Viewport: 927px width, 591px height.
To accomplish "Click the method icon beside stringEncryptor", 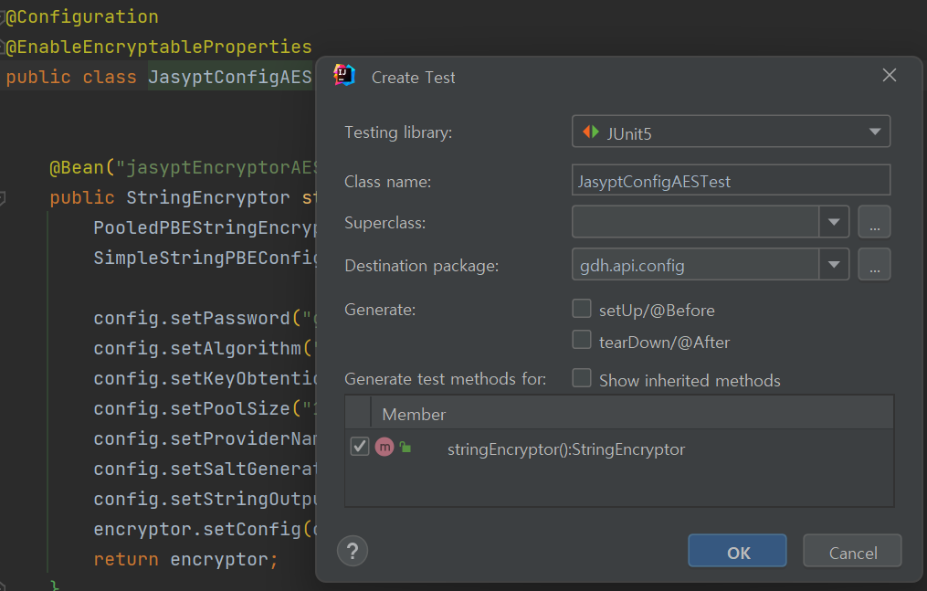I will [x=384, y=447].
